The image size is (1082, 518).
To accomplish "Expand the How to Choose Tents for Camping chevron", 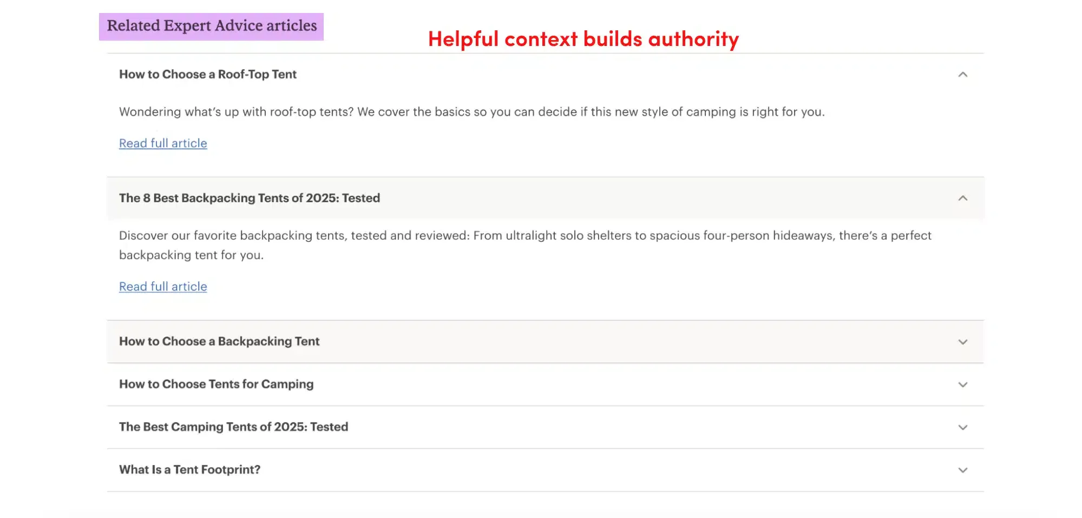I will click(x=963, y=384).
